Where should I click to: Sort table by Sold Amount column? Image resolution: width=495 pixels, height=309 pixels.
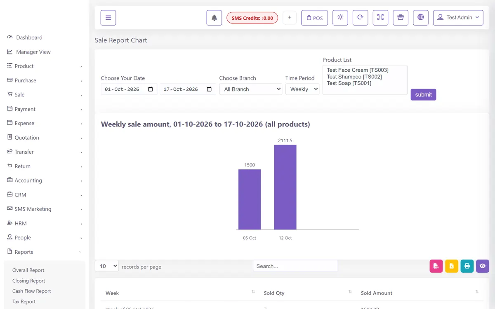[x=420, y=293]
